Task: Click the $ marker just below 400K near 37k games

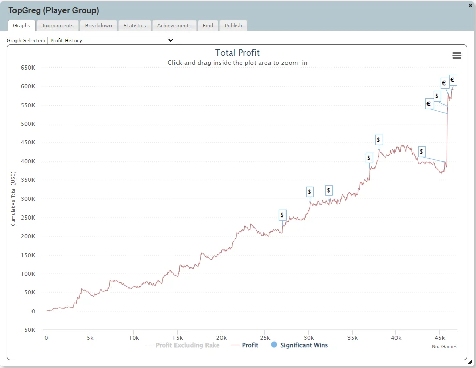Action: pyautogui.click(x=369, y=158)
